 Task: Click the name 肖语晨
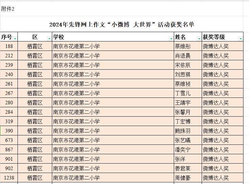point(183,56)
